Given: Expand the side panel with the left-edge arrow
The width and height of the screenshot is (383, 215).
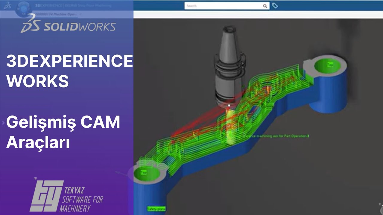Looking at the screenshot, I should (3, 123).
